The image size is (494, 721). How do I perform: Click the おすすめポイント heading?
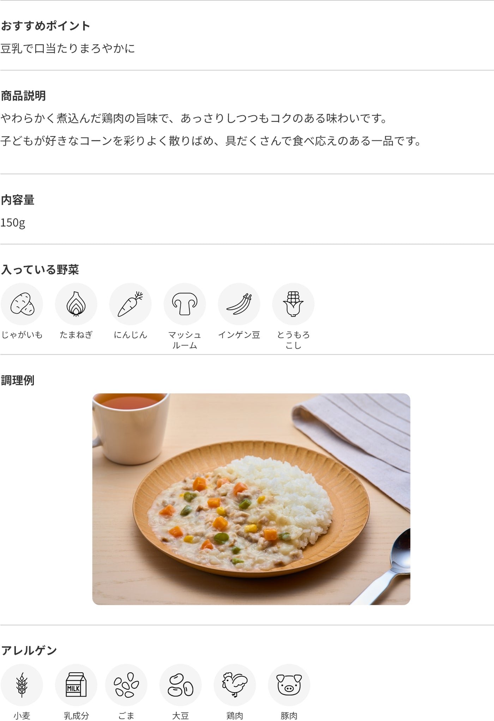(46, 26)
